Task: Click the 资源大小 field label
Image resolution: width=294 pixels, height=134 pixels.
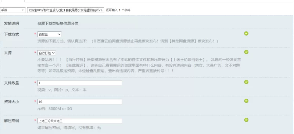Action: click(12, 102)
